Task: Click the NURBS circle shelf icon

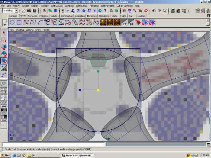Action: pyautogui.click(x=12, y=22)
